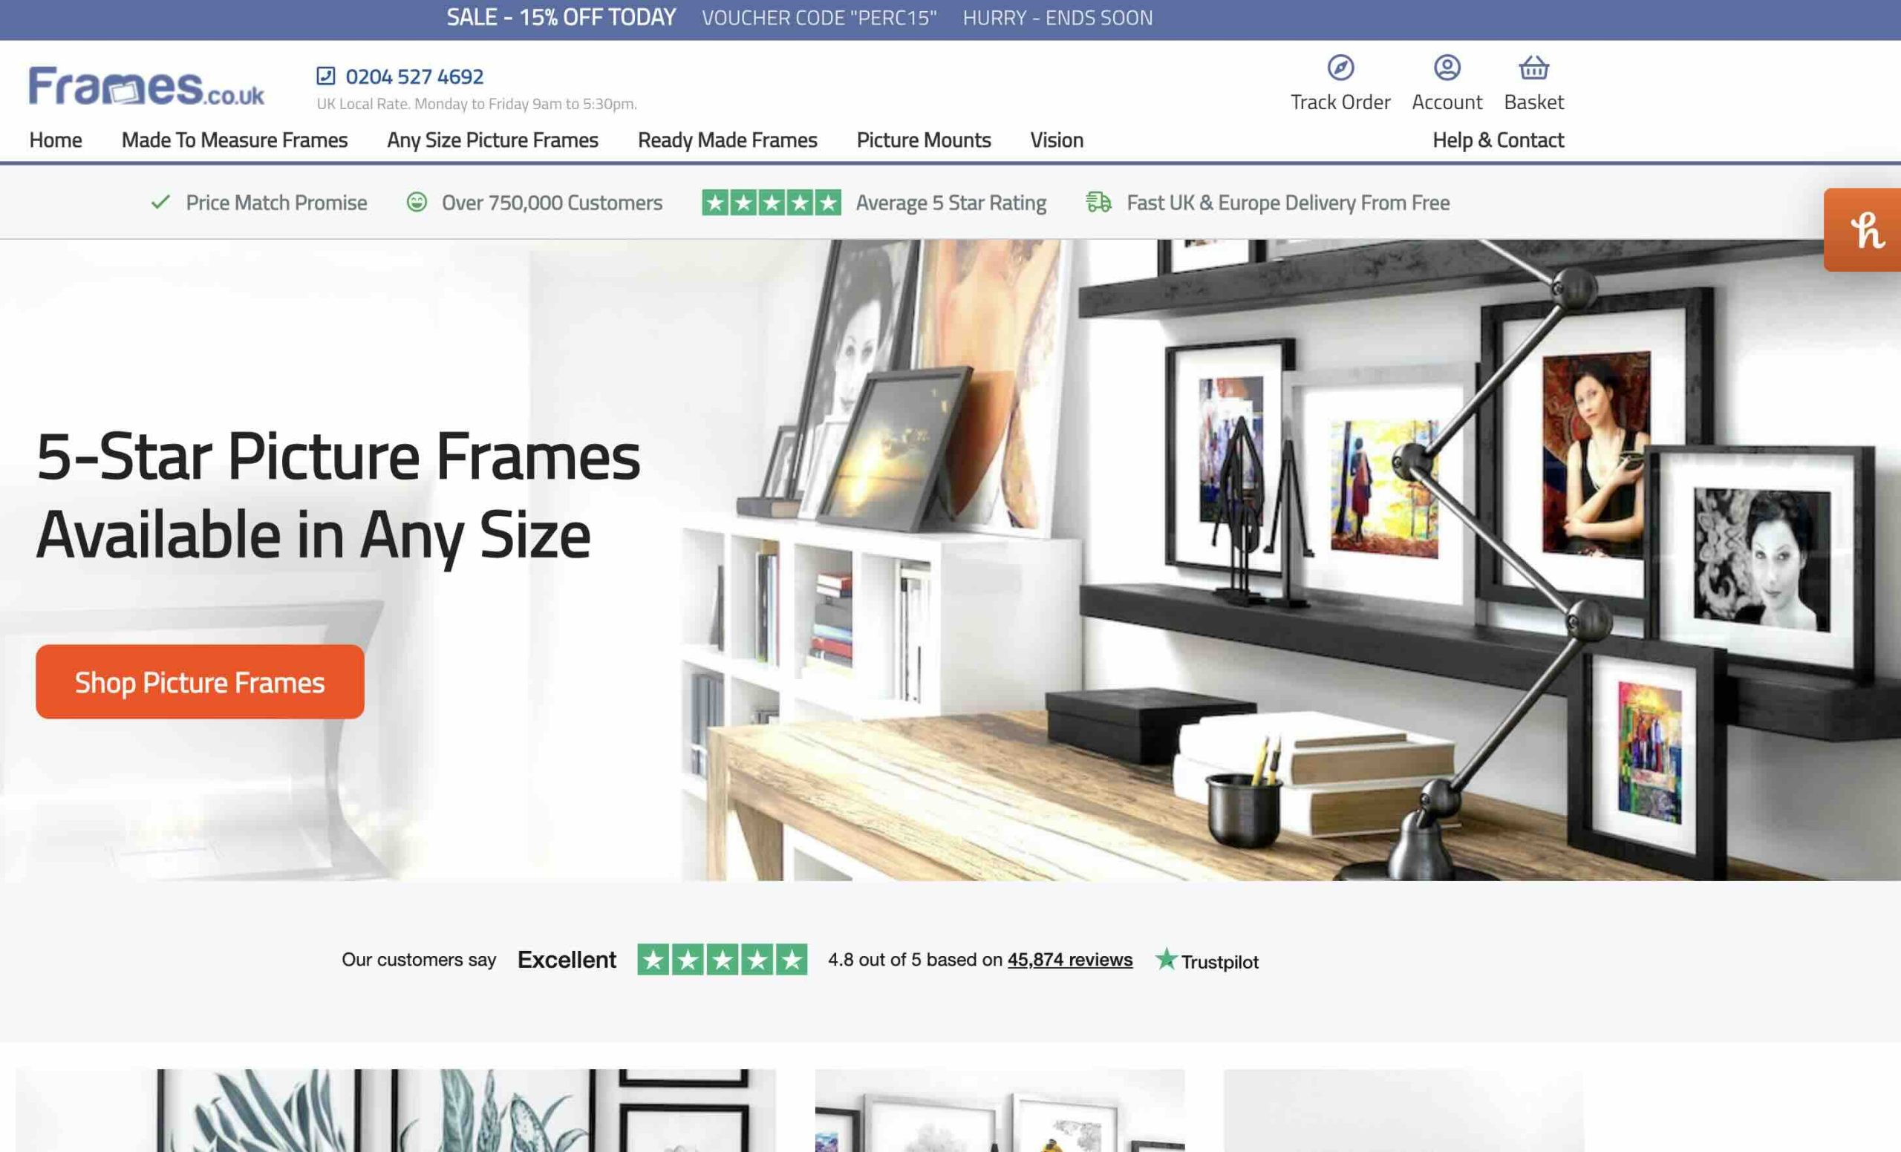Click the Excellent rating text
This screenshot has width=1901, height=1152.
point(567,959)
